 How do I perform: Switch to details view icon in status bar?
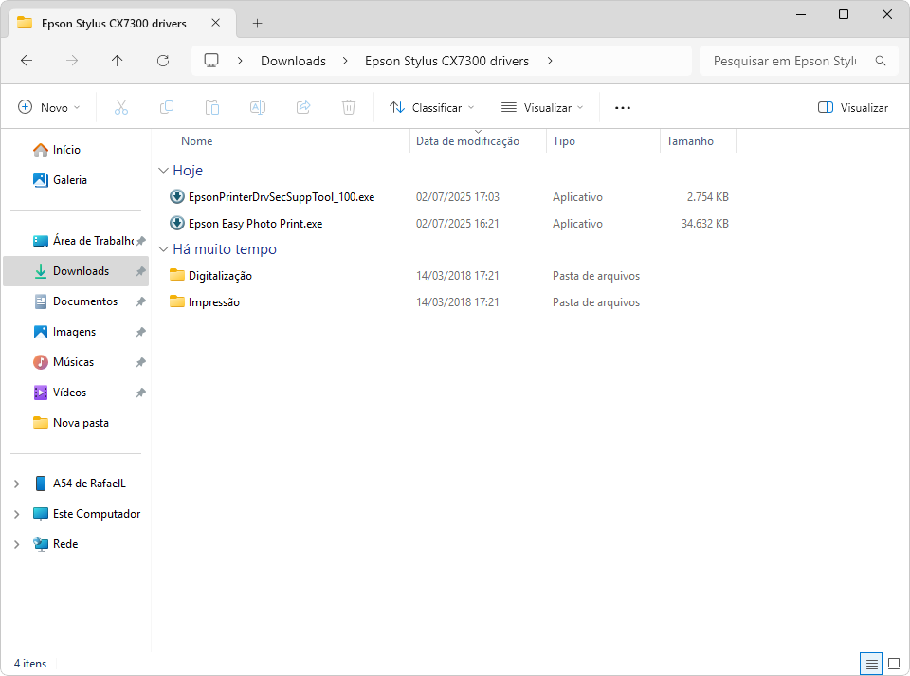click(871, 664)
